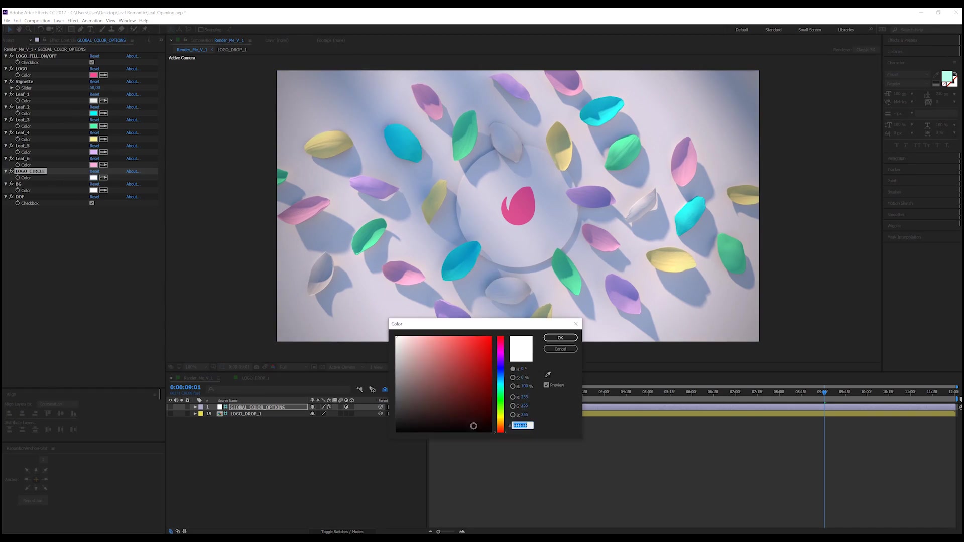
Task: Click the Leaf_2 color eyedropper icon
Action: tap(103, 113)
